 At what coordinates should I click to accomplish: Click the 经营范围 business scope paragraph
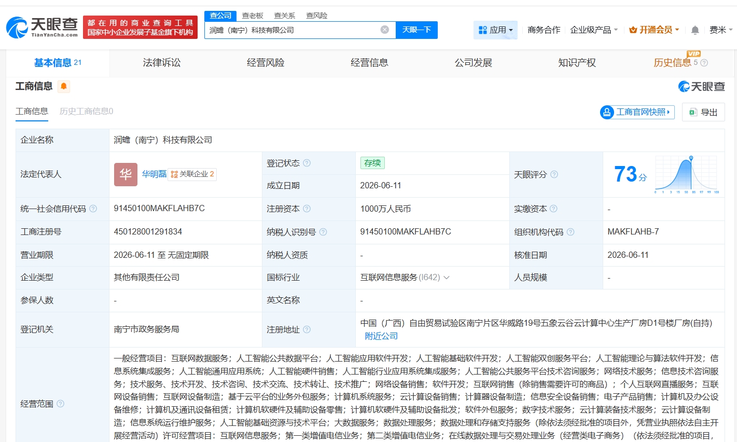[x=416, y=397]
